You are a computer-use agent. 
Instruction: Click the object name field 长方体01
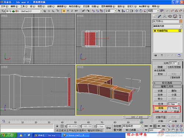(166, 21)
